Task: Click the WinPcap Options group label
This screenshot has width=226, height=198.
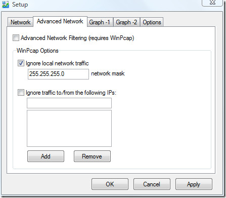Action: pyautogui.click(x=37, y=51)
